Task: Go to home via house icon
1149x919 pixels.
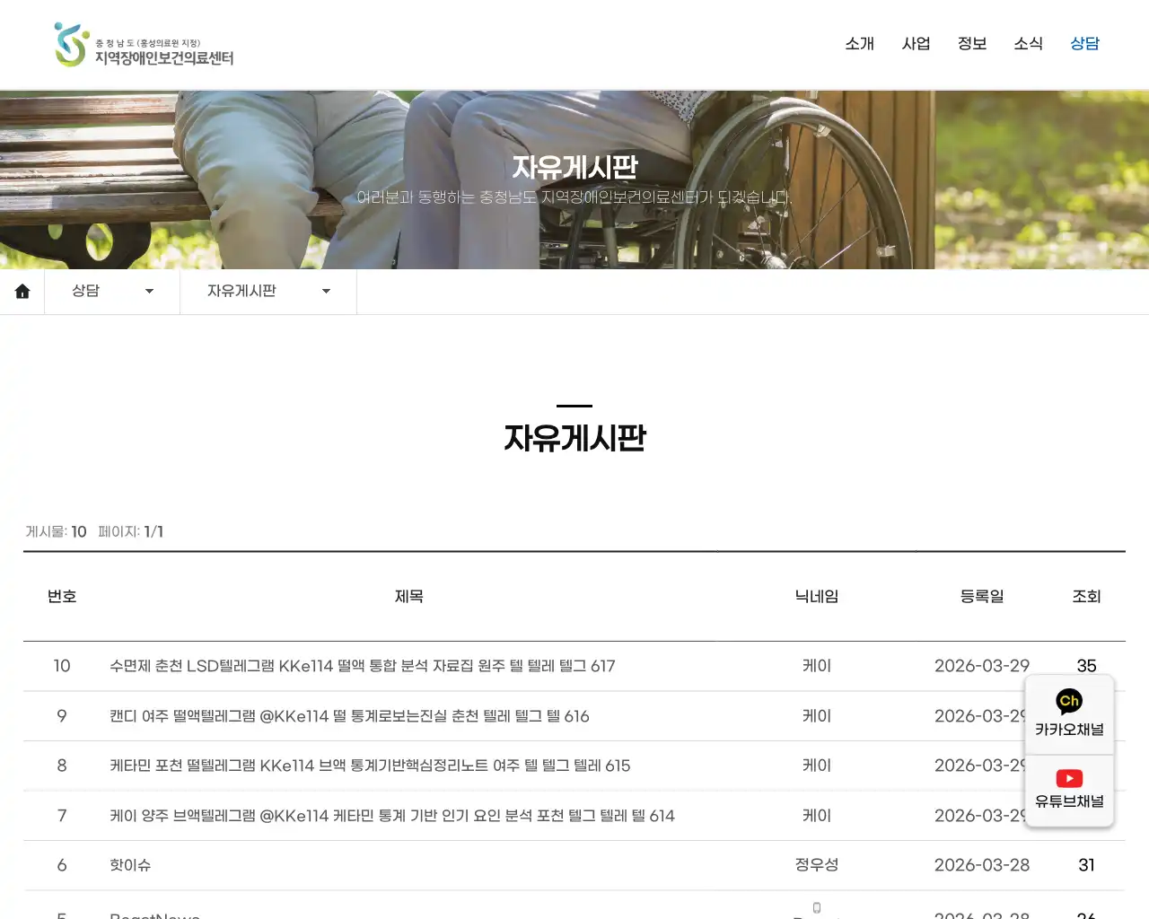Action: pyautogui.click(x=22, y=291)
